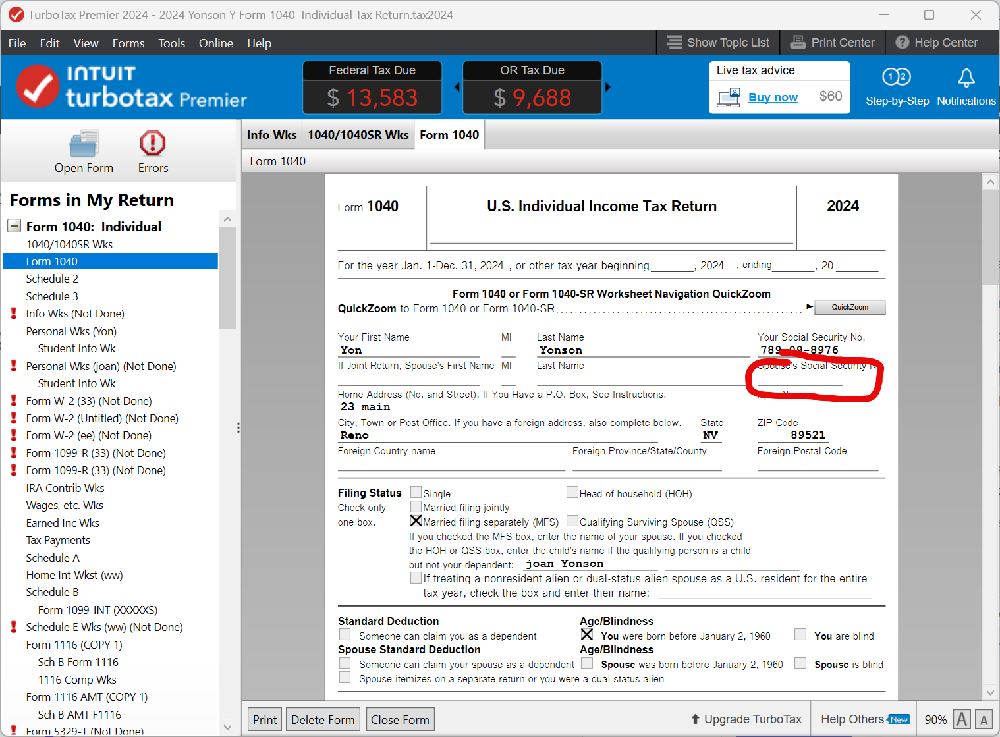Click form view scroll down arrow
The width and height of the screenshot is (1000, 737).
(990, 692)
